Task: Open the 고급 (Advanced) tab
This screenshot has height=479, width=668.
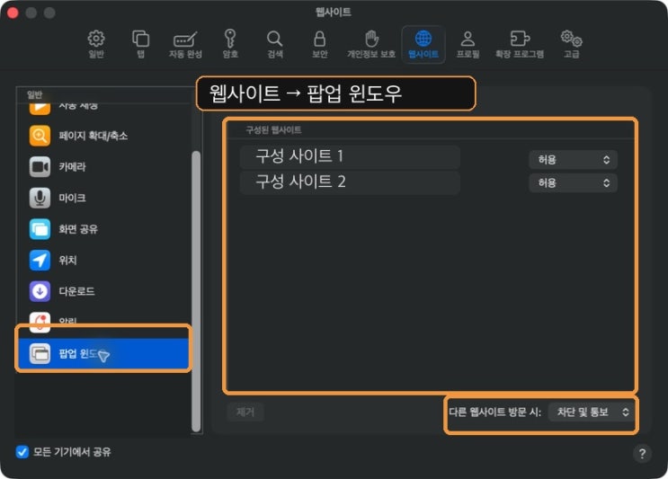Action: 571,44
